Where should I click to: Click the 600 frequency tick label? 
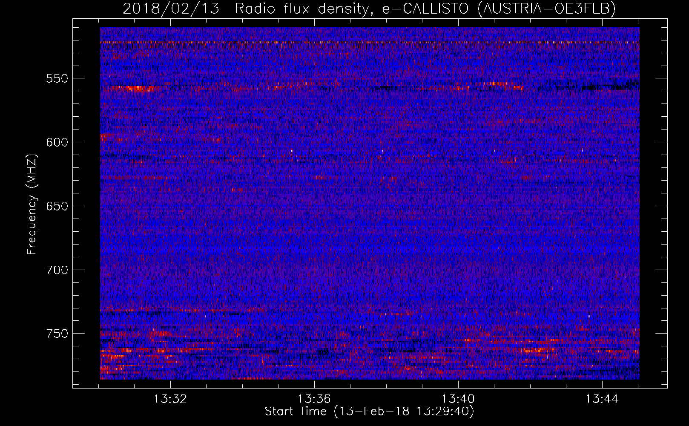coord(57,142)
